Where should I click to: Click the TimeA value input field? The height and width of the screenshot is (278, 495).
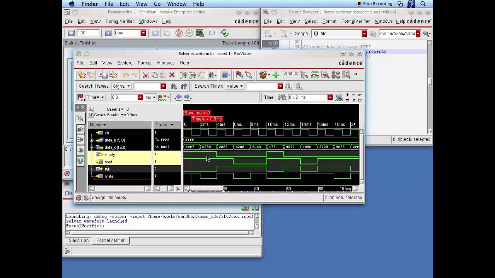click(125, 97)
